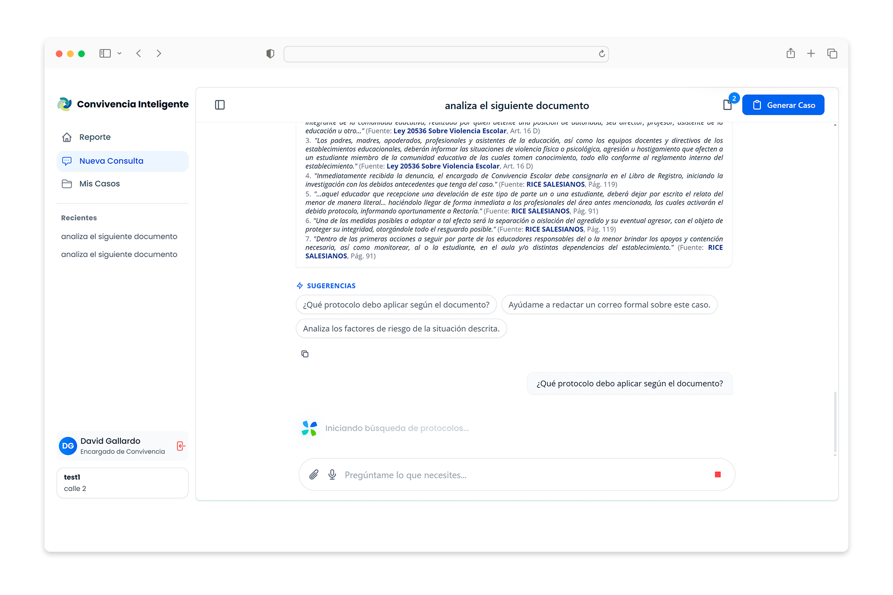Toggle the Safari sidebar button
Image resolution: width=893 pixels, height=595 pixels.
(x=105, y=54)
